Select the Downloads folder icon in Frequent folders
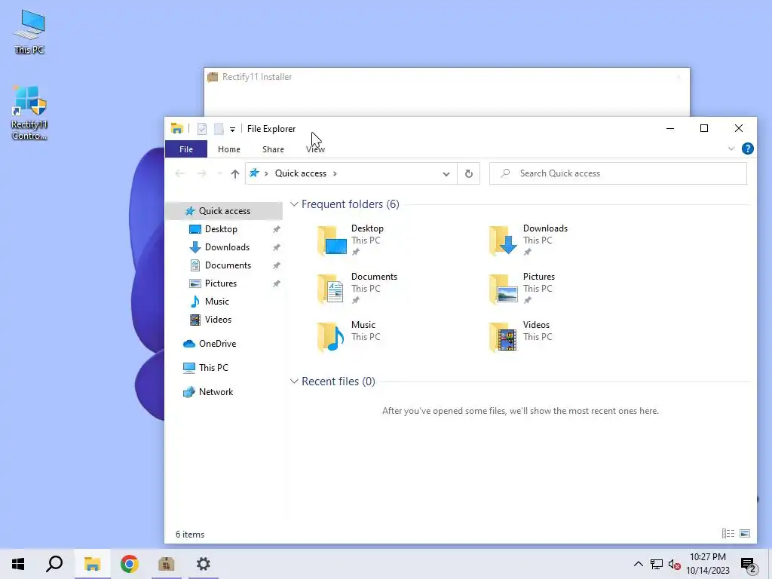The width and height of the screenshot is (772, 579). (x=503, y=240)
